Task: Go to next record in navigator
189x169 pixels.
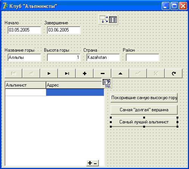Action: pos(49,73)
